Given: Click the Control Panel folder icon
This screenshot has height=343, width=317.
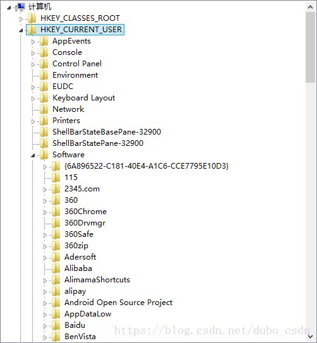Looking at the screenshot, I should click(44, 64).
